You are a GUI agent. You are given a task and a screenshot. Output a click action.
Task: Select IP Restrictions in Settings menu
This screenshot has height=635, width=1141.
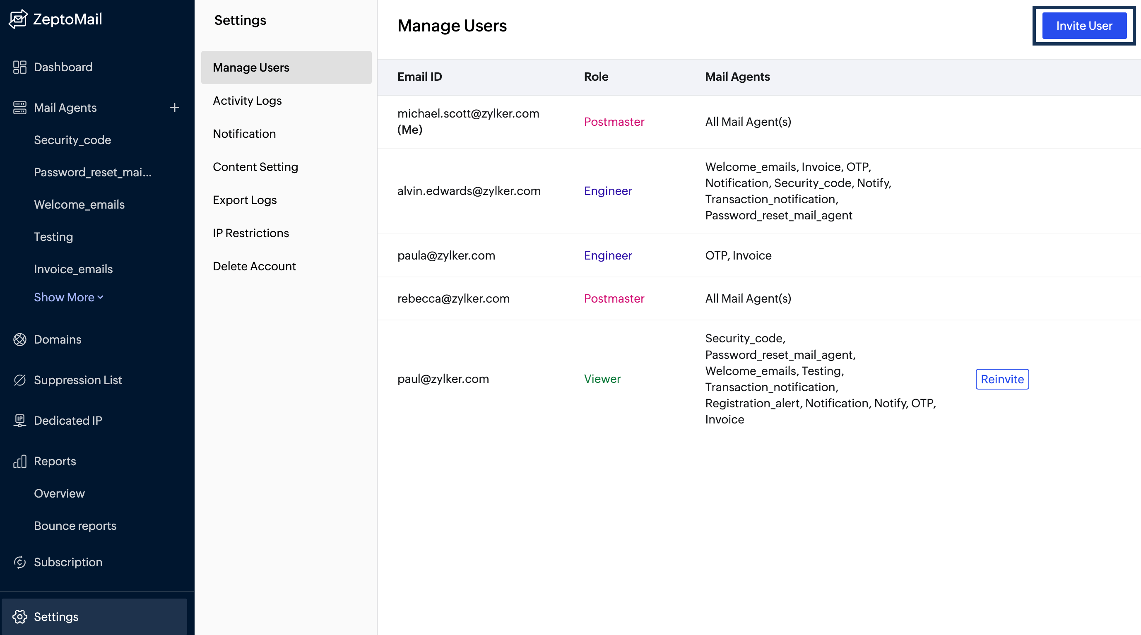(x=251, y=233)
